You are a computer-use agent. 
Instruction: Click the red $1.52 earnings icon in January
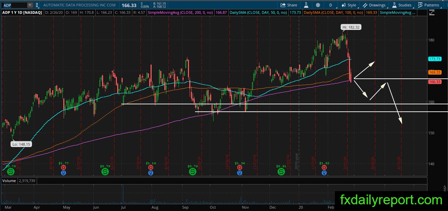click(x=324, y=168)
